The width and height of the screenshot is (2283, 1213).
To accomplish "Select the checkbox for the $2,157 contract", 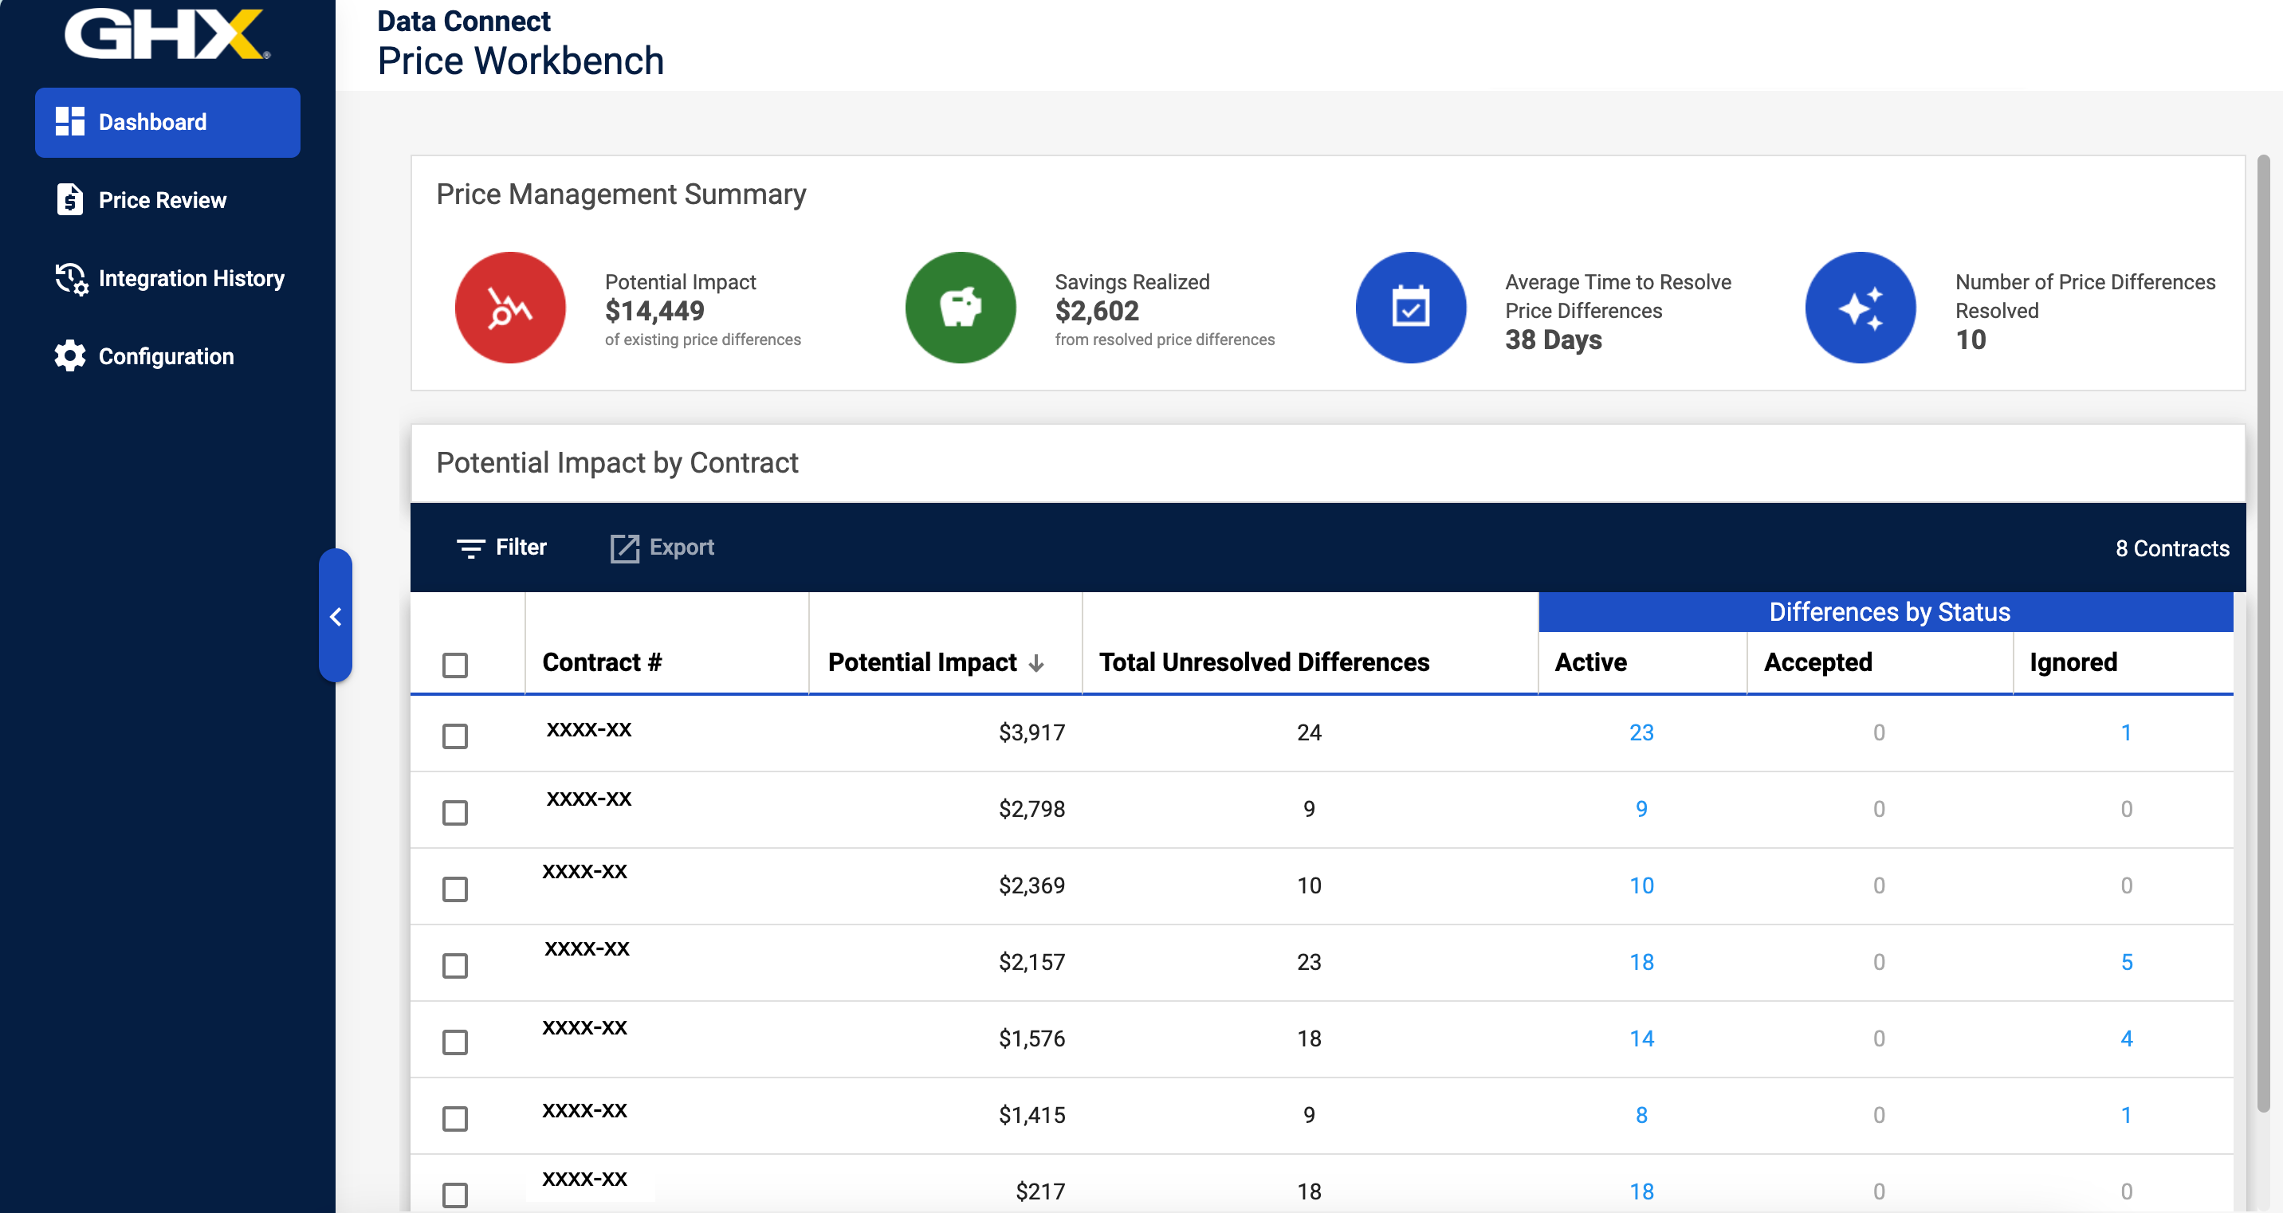I will (454, 965).
